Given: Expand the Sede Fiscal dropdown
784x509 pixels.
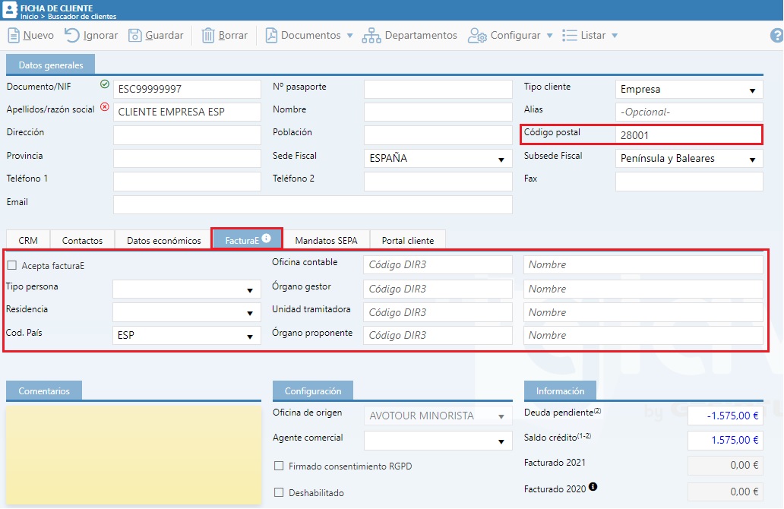Looking at the screenshot, I should (438, 159).
